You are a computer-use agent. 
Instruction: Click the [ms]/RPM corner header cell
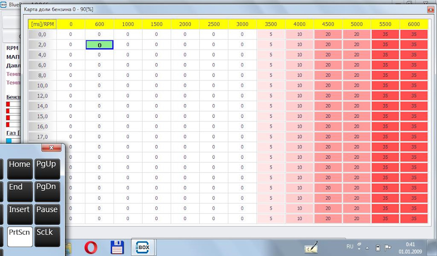[x=42, y=24]
